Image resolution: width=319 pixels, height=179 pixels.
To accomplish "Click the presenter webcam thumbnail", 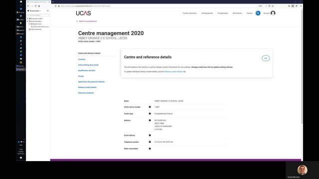I will coord(303,170).
